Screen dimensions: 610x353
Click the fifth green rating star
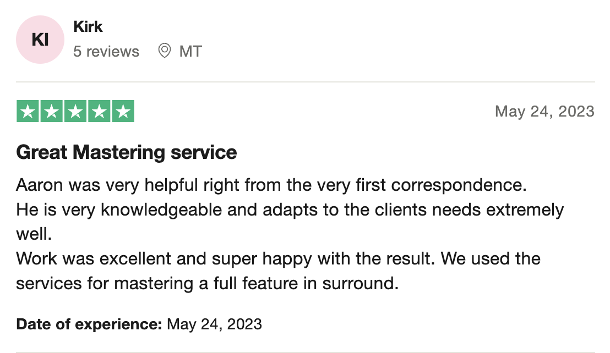123,112
